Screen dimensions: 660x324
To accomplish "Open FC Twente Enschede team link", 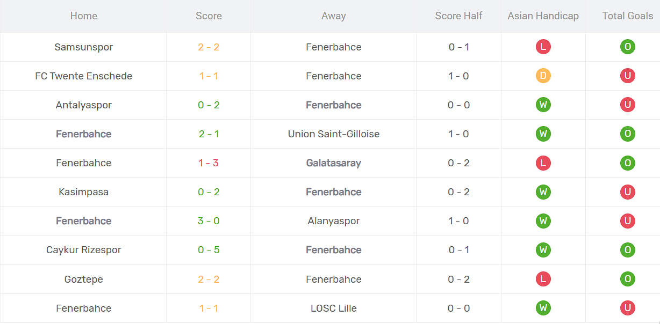I will click(84, 76).
